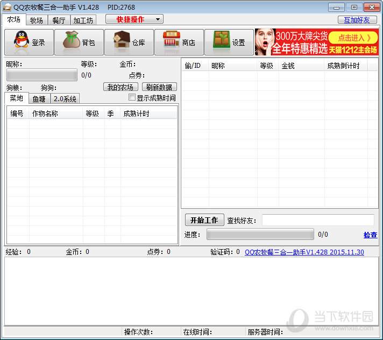Click the 编号 column header
The width and height of the screenshot is (383, 340).
(x=18, y=114)
